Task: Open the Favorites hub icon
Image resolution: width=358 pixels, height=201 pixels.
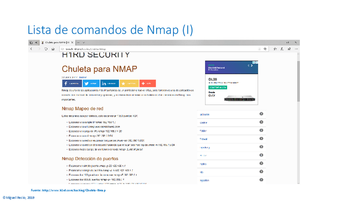Action: coord(275,49)
